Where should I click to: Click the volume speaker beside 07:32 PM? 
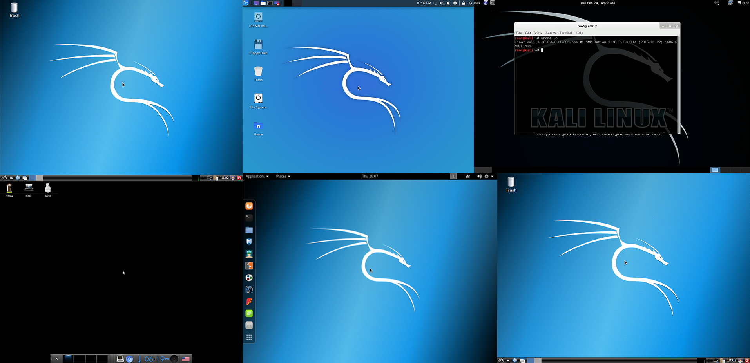click(x=442, y=3)
